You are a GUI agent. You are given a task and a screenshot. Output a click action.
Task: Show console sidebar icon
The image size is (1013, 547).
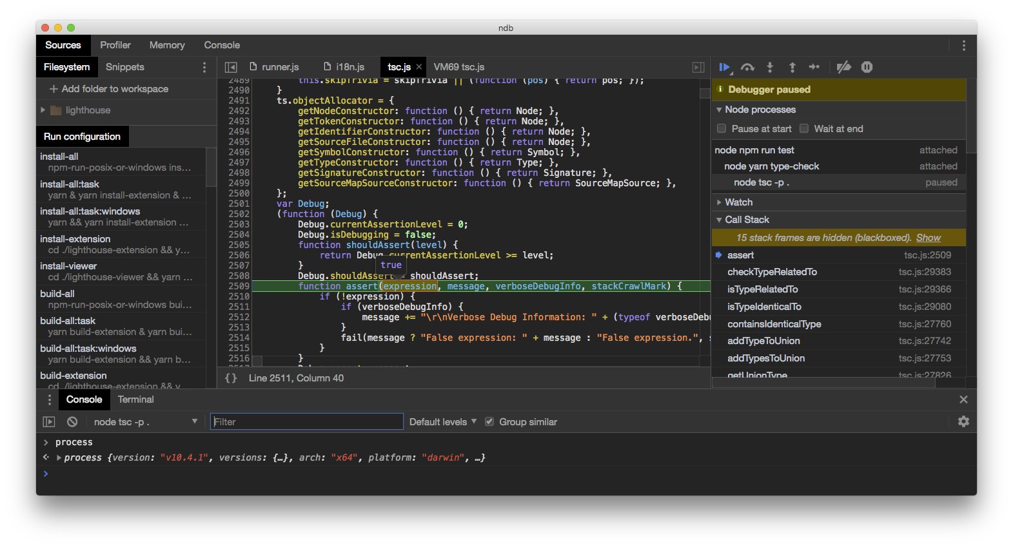(x=49, y=422)
